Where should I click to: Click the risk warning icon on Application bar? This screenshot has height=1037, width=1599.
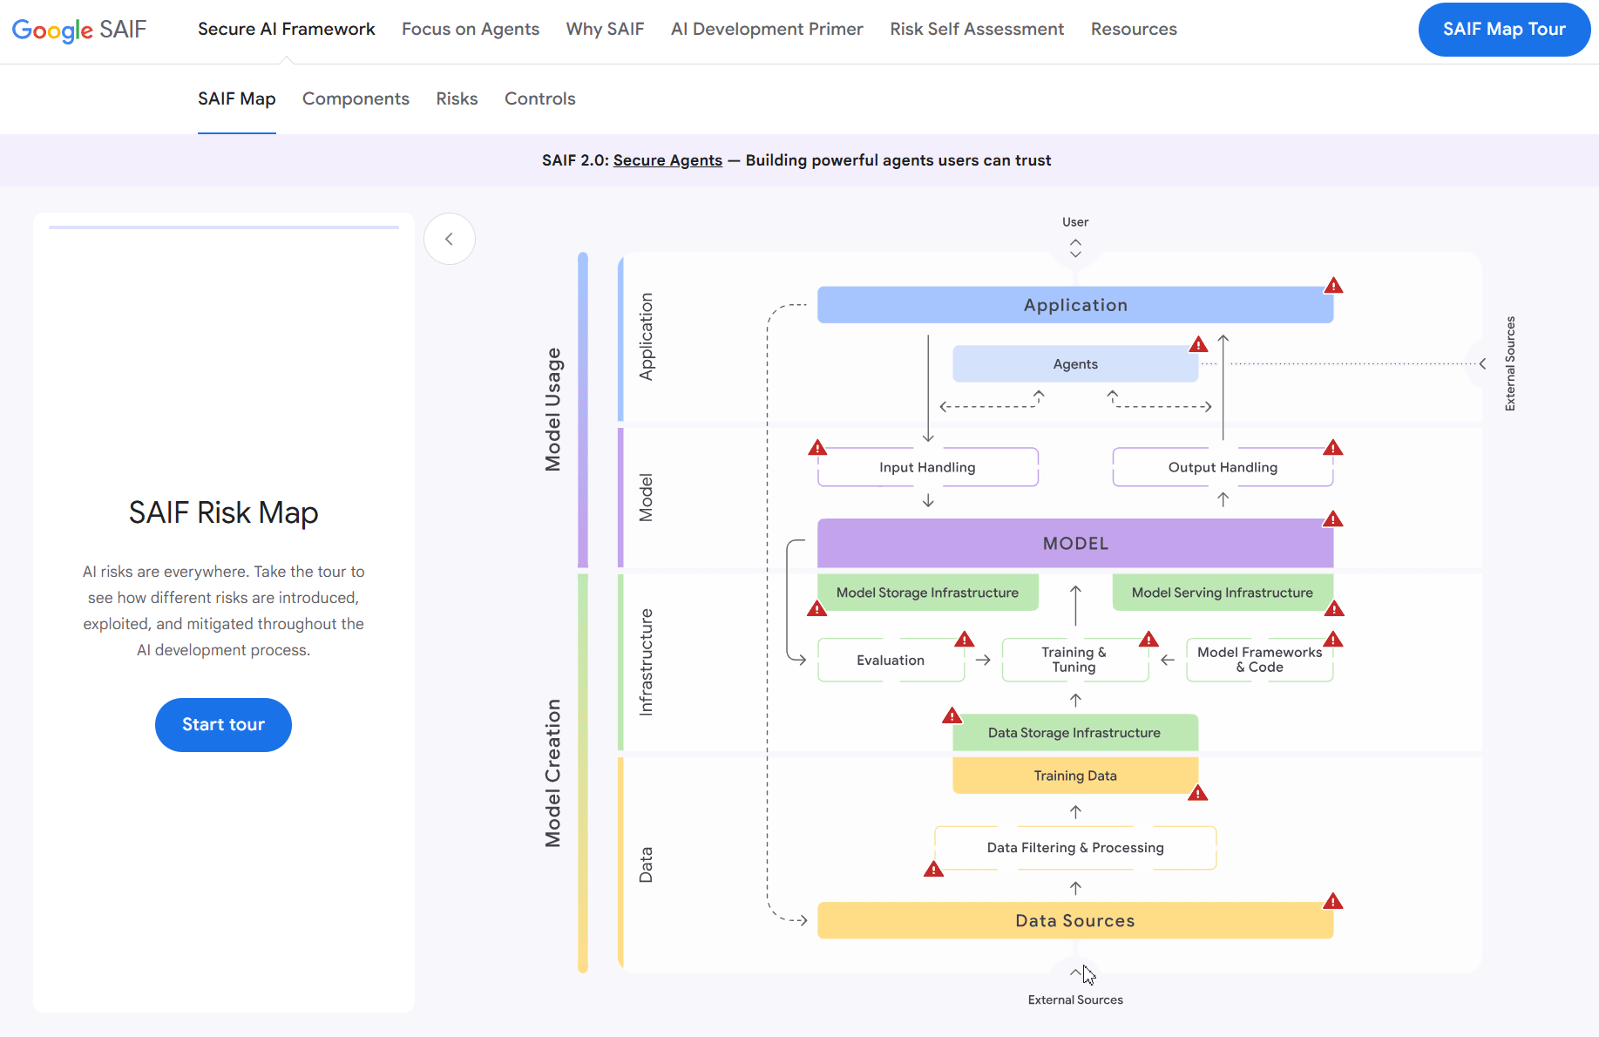tap(1333, 286)
